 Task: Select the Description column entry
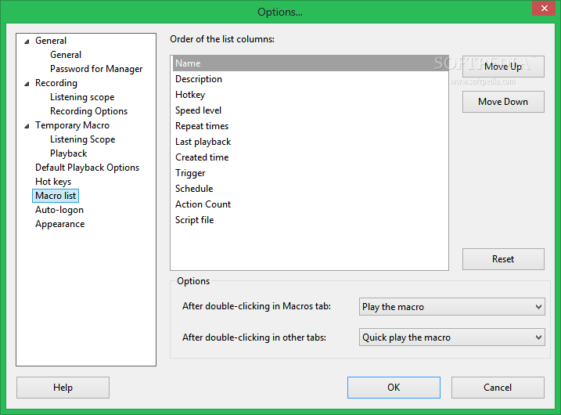[x=311, y=79]
